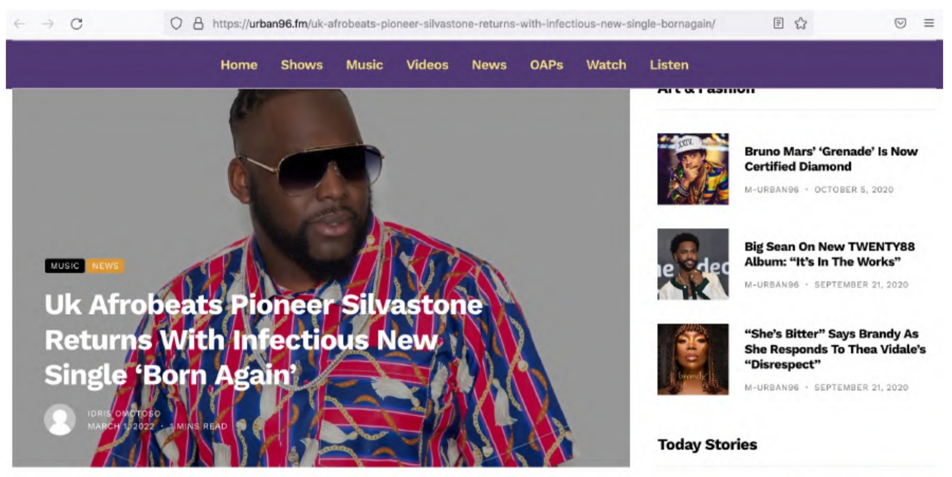Toggle reader view icon in address bar

778,23
